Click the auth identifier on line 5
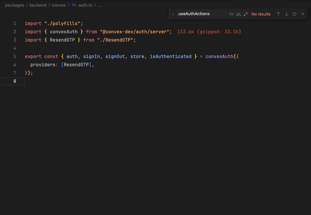The width and height of the screenshot is (311, 215). coord(72,56)
